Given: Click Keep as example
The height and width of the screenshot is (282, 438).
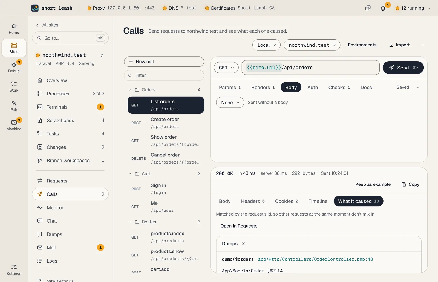Looking at the screenshot, I should 373,184.
